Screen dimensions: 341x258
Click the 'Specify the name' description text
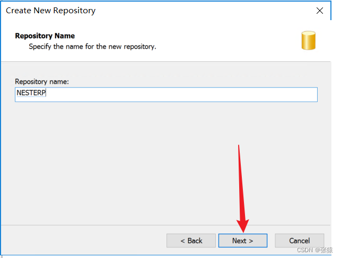pos(92,47)
